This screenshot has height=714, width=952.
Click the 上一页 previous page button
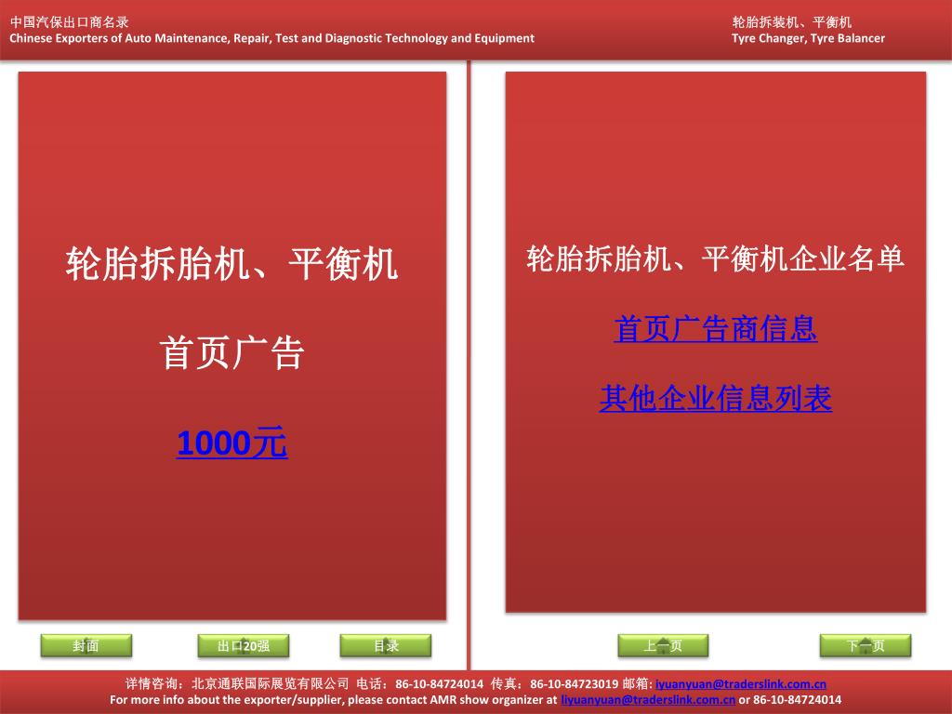(x=663, y=645)
